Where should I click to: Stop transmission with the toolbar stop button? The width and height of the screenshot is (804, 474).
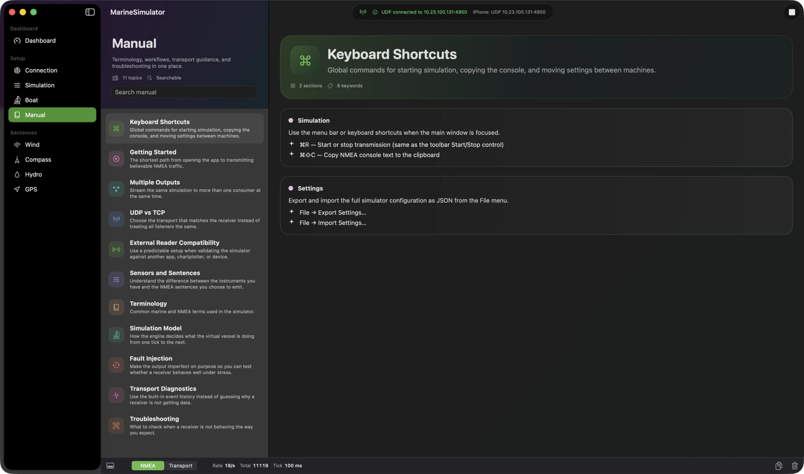(x=791, y=12)
